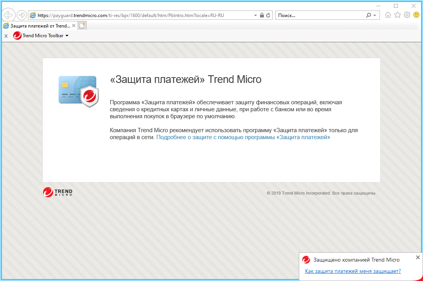423x281 pixels.
Task: Click the Trend Micro icon in notification popup
Action: point(306,260)
